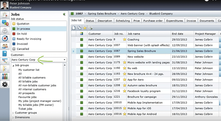The image size is (221, 121).
Task: Sort by the Project Manager column header
Action: point(206,34)
